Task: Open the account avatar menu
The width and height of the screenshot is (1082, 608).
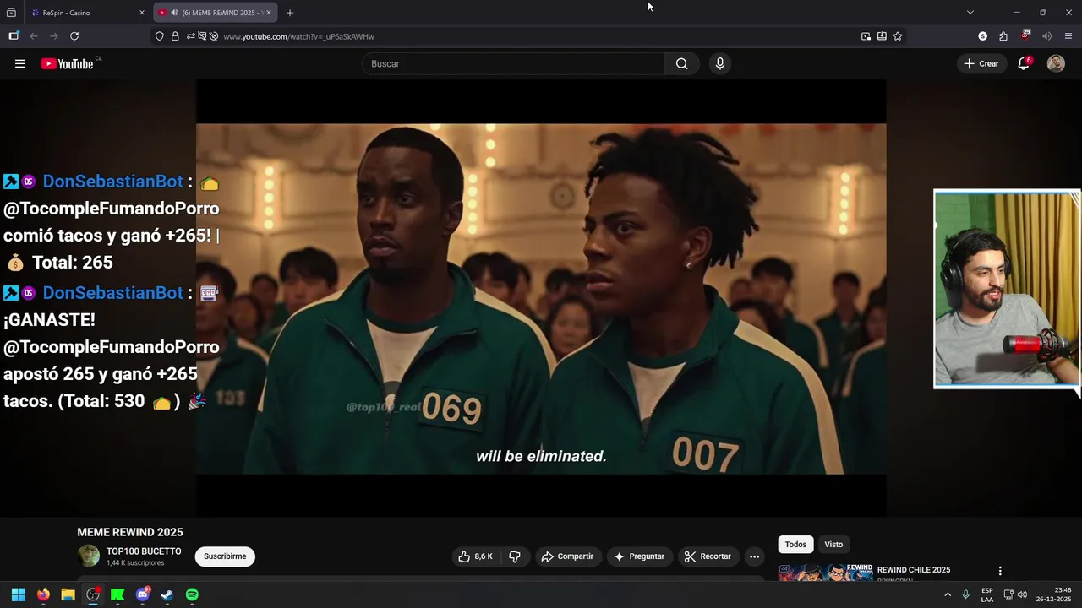Action: (x=1056, y=63)
